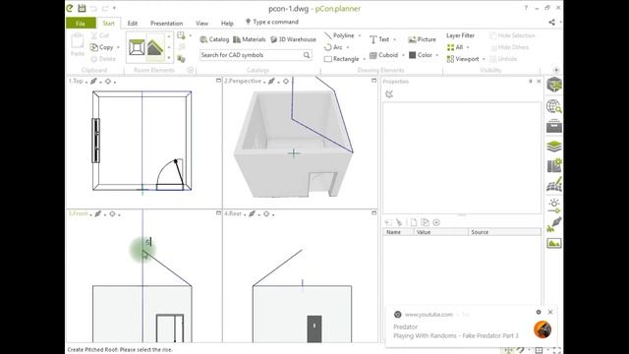Open the Layers icon in the right sidebar
This screenshot has height=354, width=629.
554,147
